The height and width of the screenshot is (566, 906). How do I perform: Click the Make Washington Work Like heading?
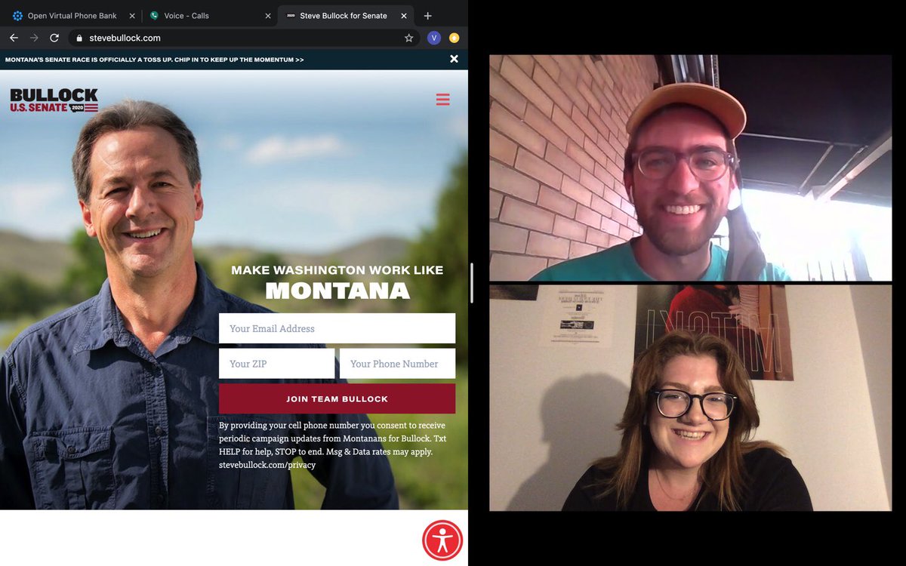point(337,270)
